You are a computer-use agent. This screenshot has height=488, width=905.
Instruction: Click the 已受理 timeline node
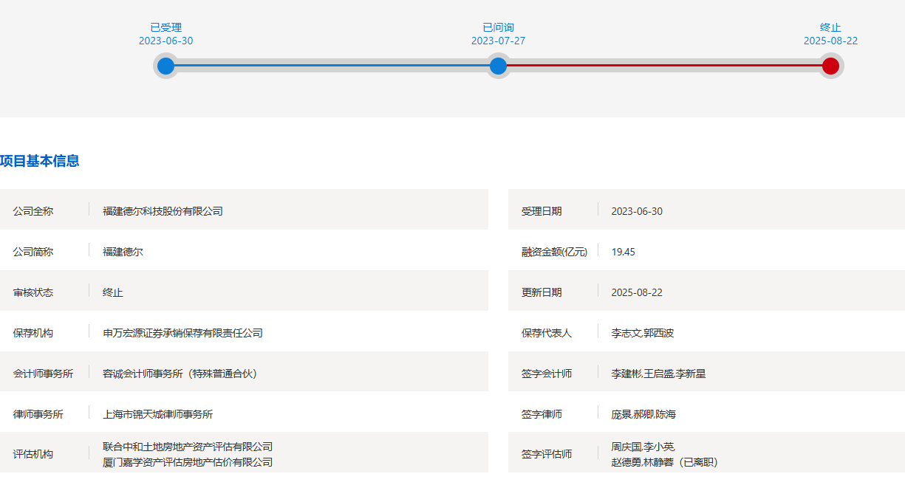click(x=165, y=66)
